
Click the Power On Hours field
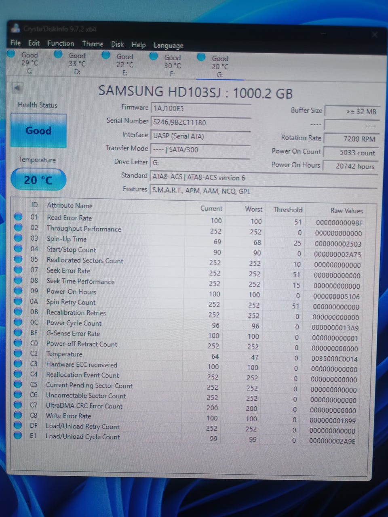pos(350,166)
